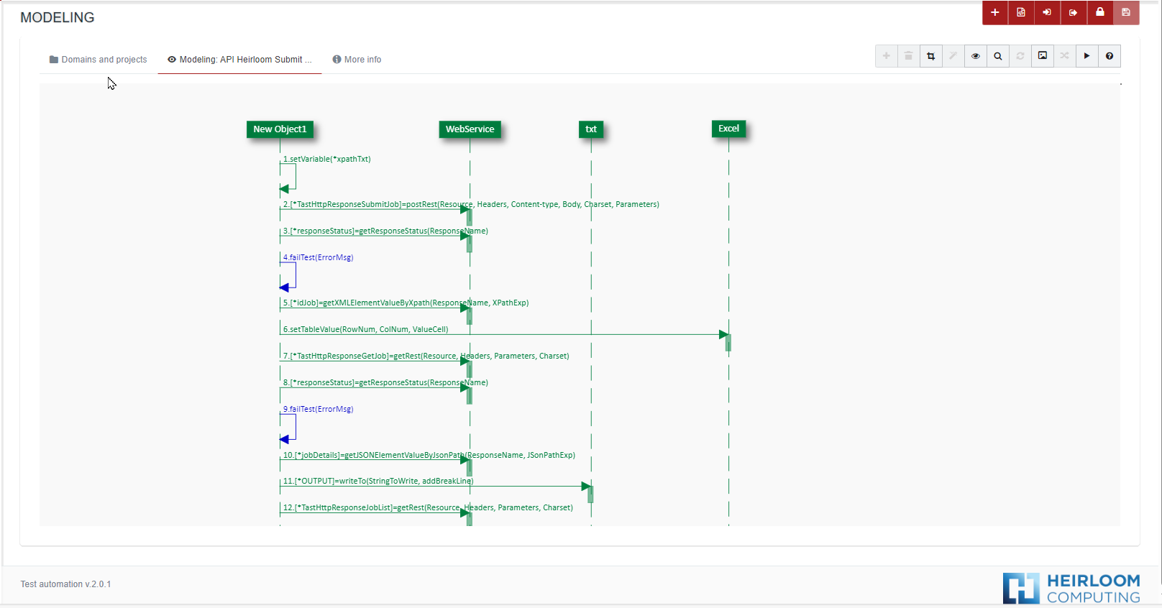This screenshot has height=608, width=1162.
Task: Click the image export icon
Action: (1043, 56)
